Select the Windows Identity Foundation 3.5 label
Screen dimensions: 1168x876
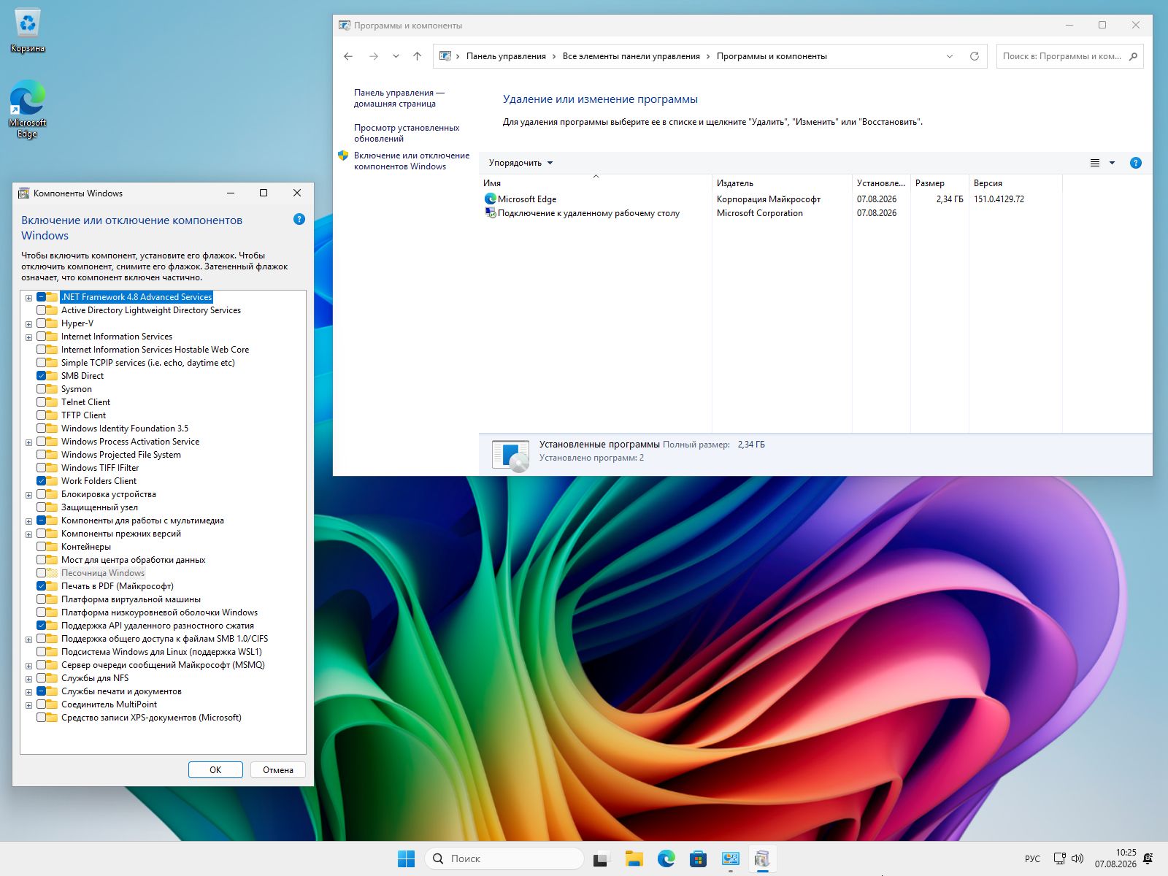pyautogui.click(x=125, y=429)
